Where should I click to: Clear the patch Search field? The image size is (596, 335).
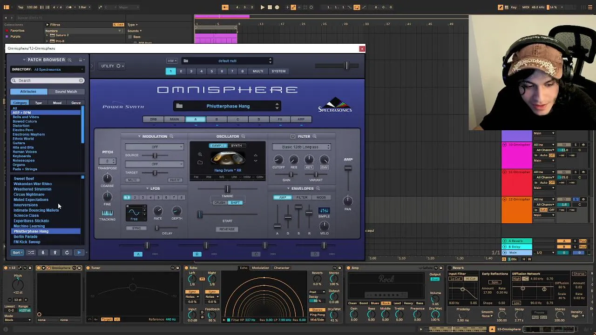point(81,80)
